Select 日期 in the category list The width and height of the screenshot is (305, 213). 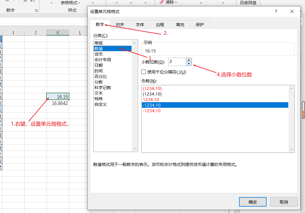113,65
